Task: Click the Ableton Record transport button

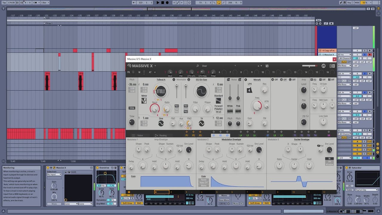Action: point(167,3)
